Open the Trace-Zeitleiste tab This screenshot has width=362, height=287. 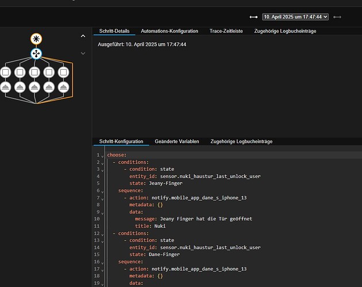(226, 31)
